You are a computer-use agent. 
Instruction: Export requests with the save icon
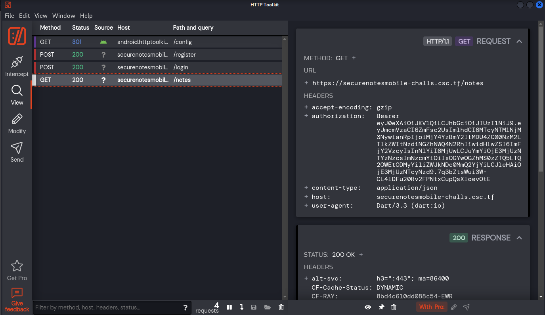(x=254, y=307)
